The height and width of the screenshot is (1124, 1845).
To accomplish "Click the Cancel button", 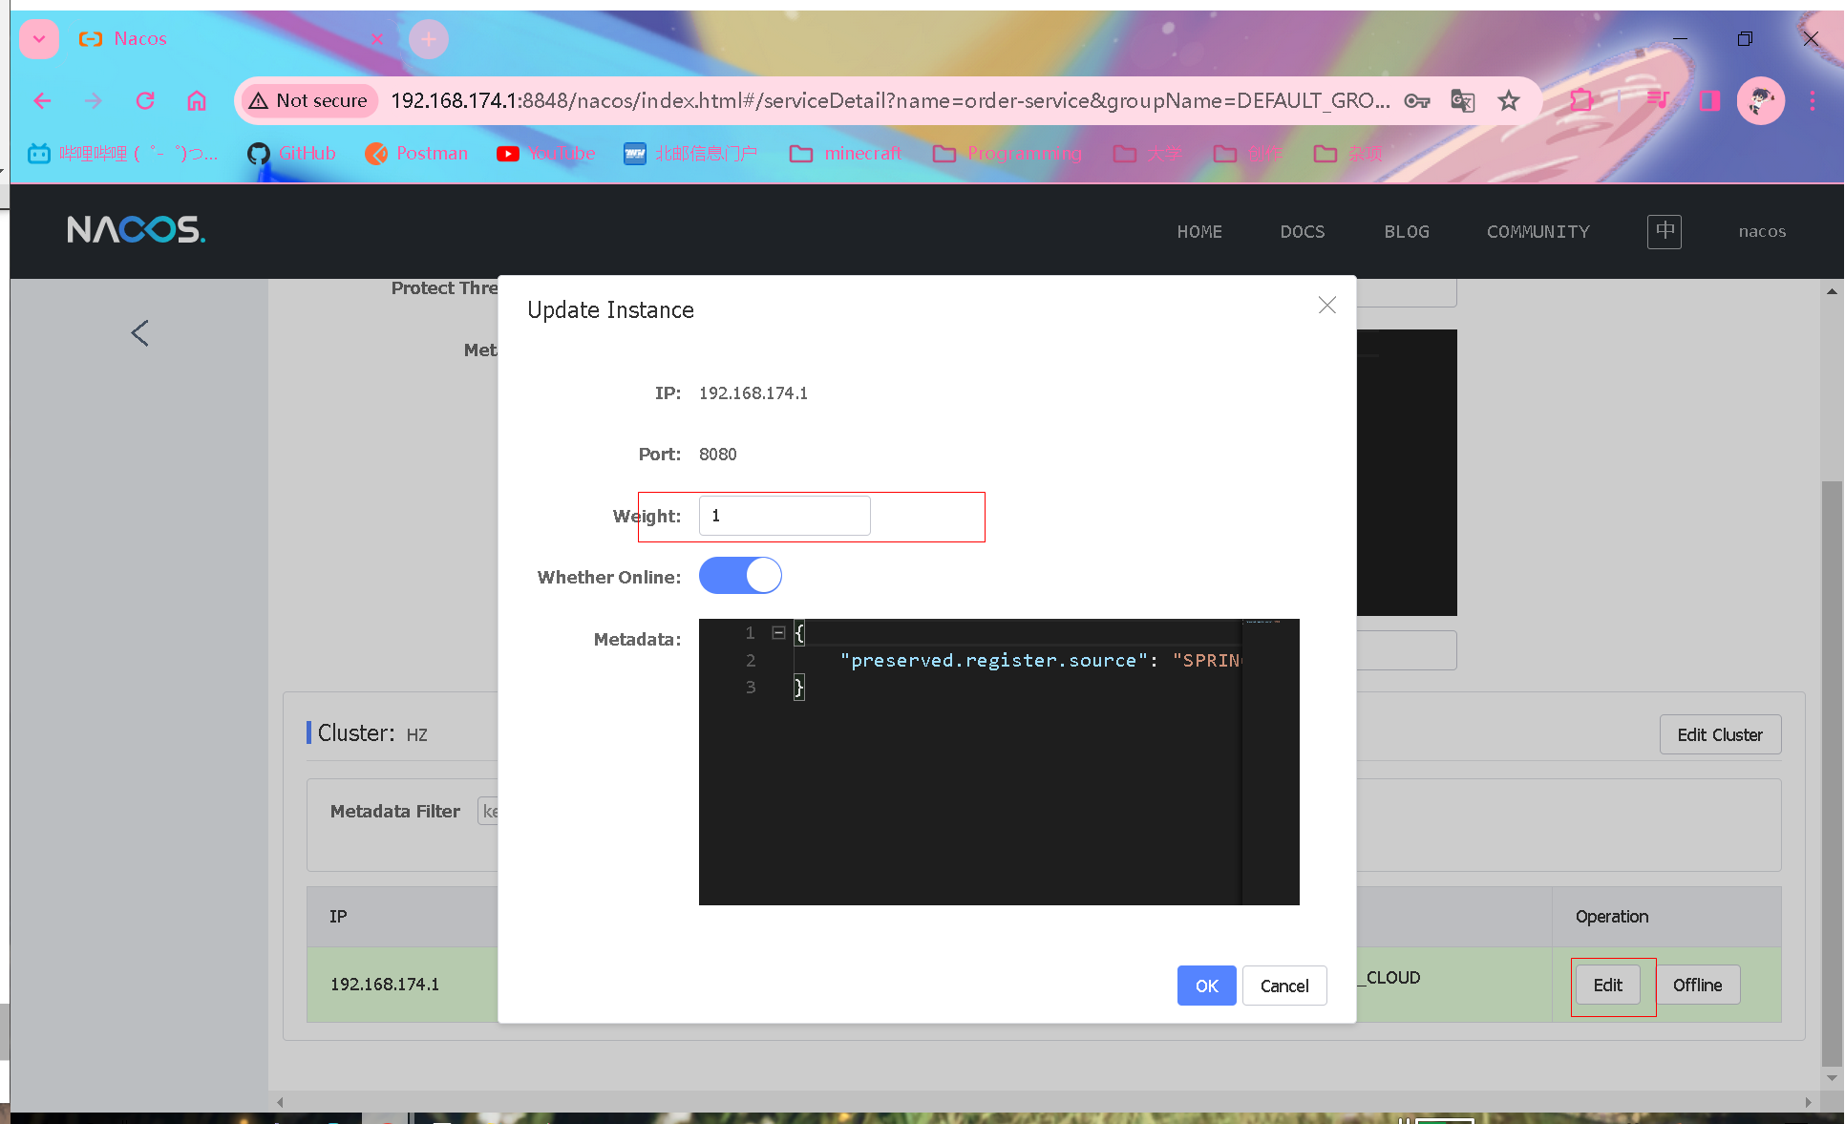I will pos(1283,986).
